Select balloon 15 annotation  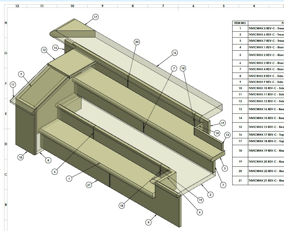pyautogui.click(x=56, y=48)
